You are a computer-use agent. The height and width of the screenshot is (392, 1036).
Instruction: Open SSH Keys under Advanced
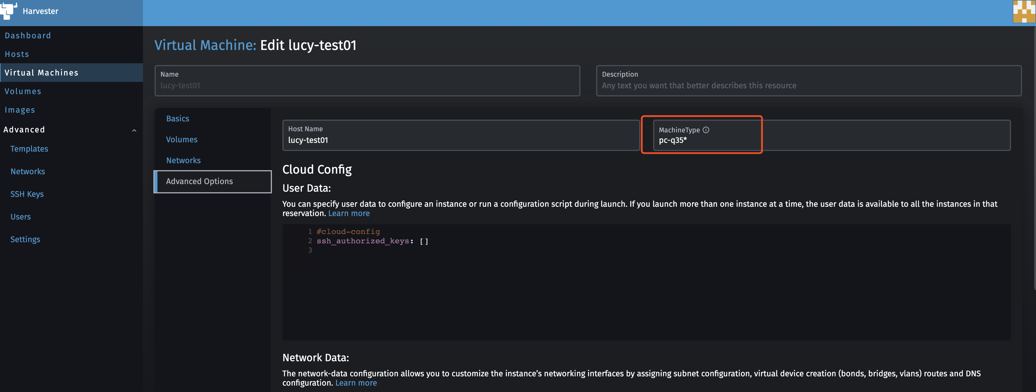(x=27, y=194)
